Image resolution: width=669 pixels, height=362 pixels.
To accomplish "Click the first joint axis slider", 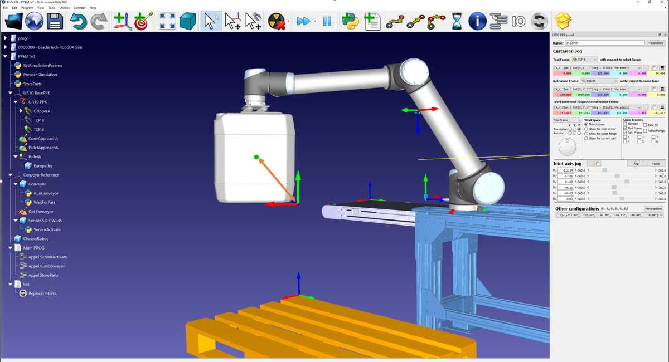I will click(x=622, y=170).
